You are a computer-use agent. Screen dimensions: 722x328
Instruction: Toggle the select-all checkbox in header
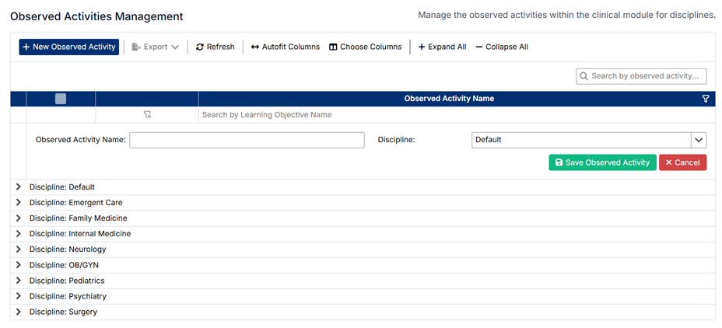click(x=61, y=99)
